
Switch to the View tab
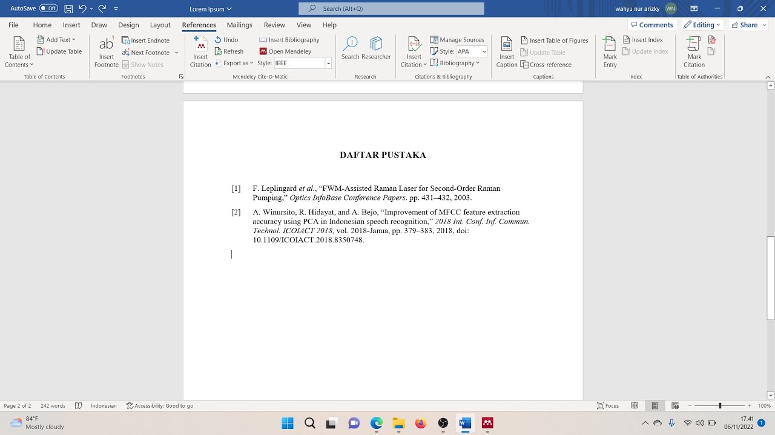(x=304, y=25)
